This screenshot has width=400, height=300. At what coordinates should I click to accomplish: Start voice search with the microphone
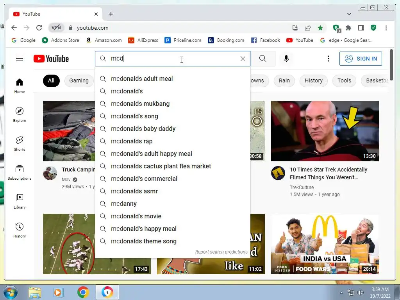pos(286,59)
